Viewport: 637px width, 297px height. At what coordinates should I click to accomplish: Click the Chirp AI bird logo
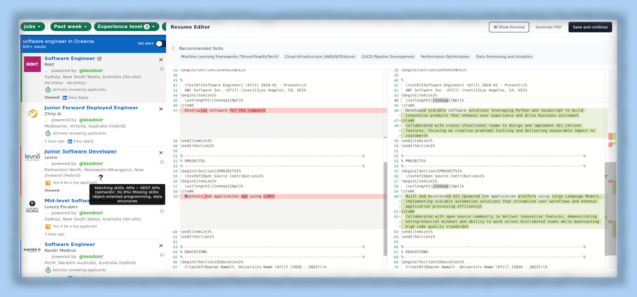click(x=32, y=114)
